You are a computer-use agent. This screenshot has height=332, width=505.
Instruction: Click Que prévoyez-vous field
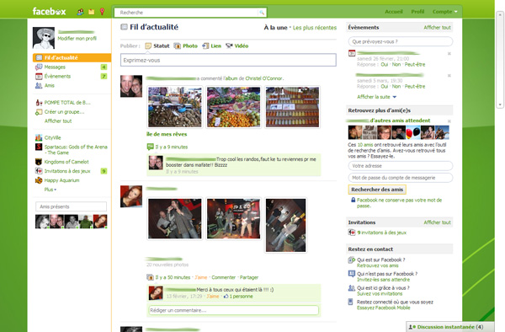pos(401,41)
